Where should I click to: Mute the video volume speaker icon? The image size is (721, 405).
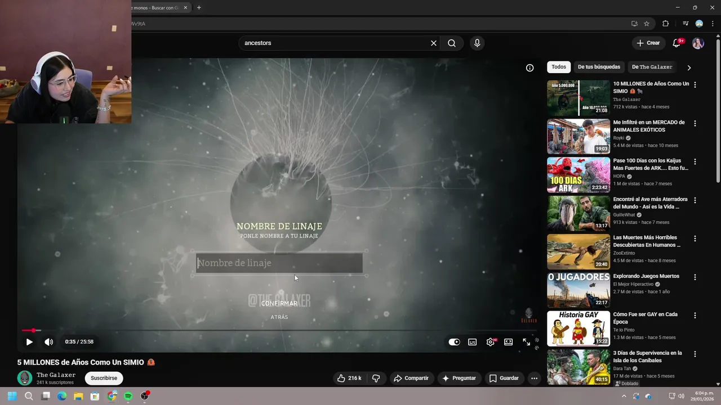49,341
